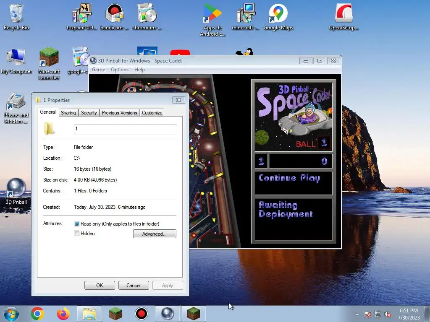This screenshot has height=322, width=430.
Task: Open the Phone and Modem desktop shortcut
Action: (x=16, y=108)
